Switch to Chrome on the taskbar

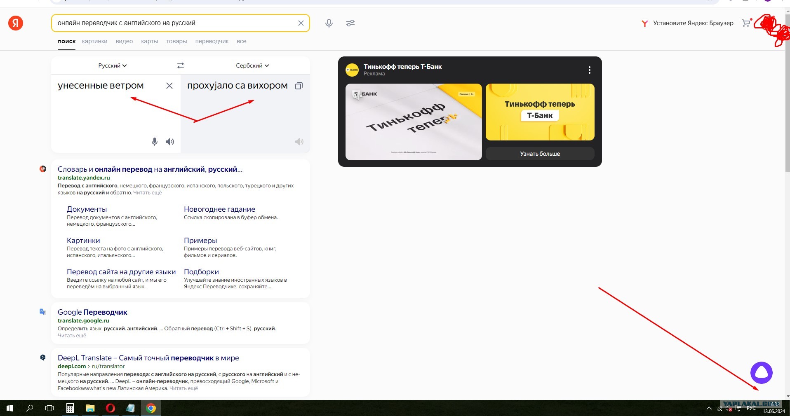pyautogui.click(x=151, y=408)
